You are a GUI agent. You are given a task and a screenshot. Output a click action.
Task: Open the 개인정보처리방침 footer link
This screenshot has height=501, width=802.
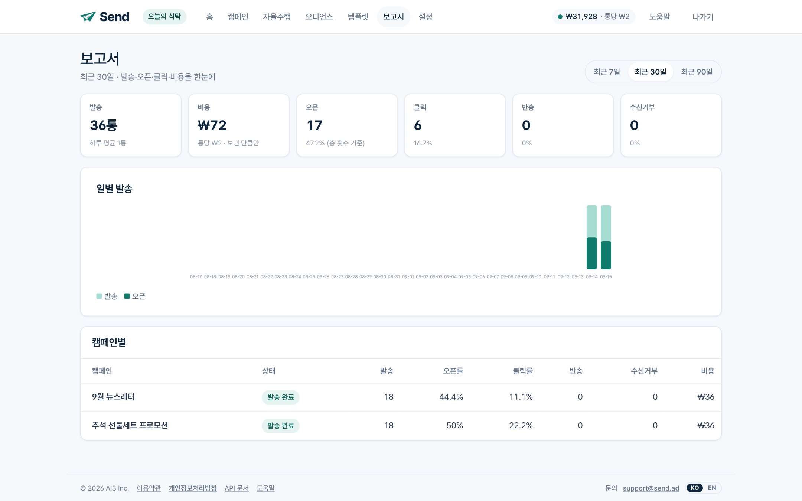coord(193,488)
